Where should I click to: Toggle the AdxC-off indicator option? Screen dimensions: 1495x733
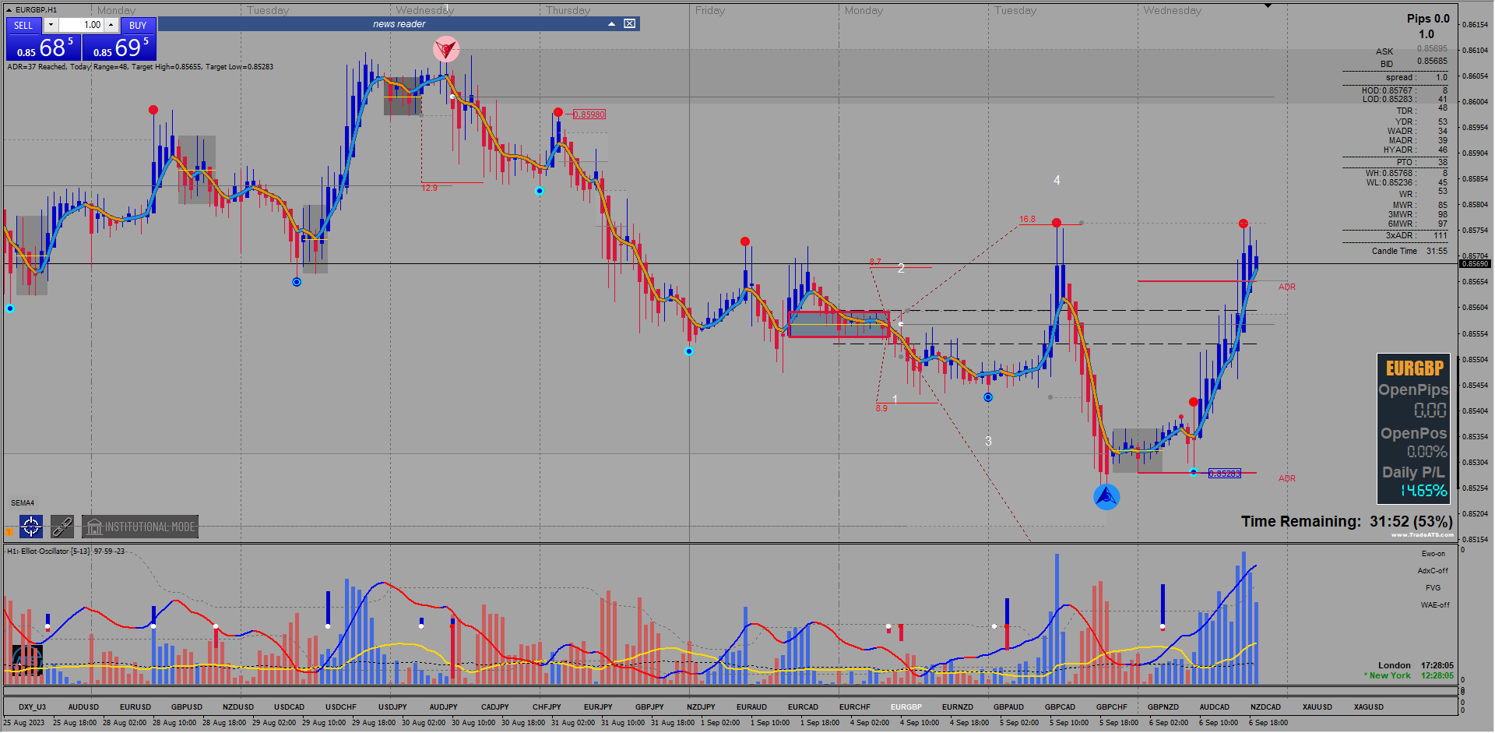[1433, 571]
